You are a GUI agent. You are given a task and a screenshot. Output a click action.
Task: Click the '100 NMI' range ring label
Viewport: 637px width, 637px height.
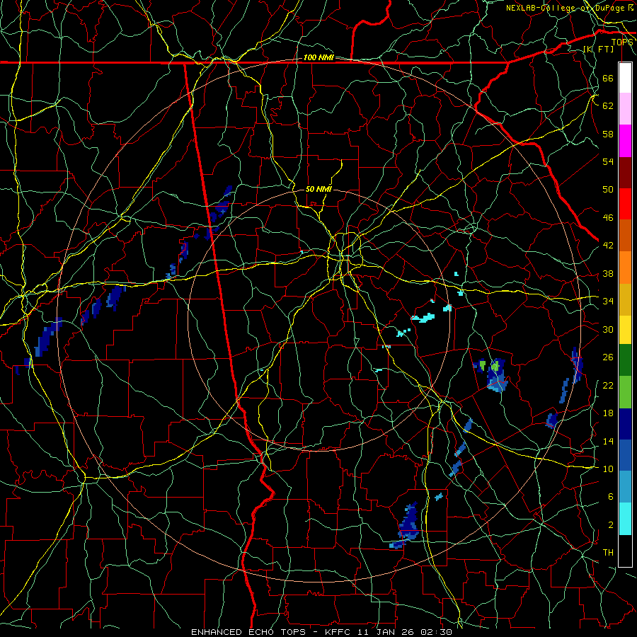pos(318,58)
